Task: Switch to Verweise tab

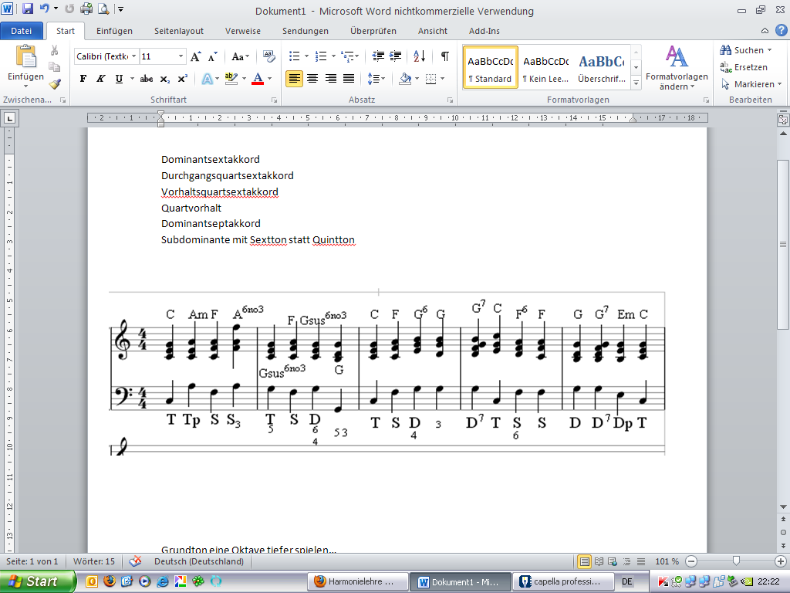Action: [243, 31]
